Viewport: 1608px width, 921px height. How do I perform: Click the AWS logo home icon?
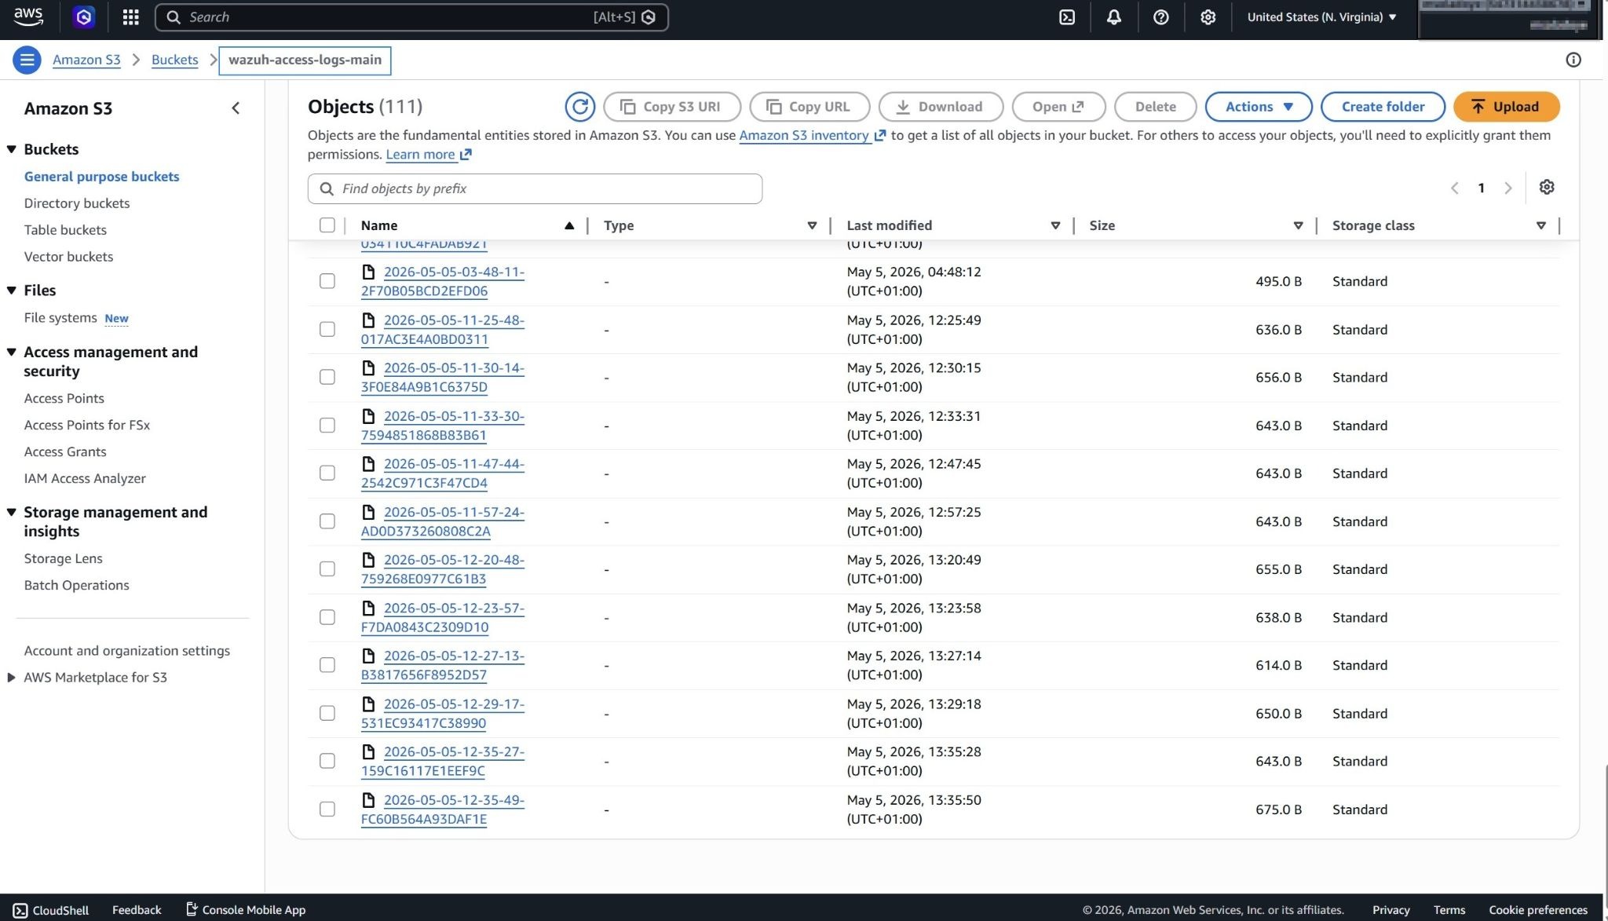pyautogui.click(x=28, y=16)
